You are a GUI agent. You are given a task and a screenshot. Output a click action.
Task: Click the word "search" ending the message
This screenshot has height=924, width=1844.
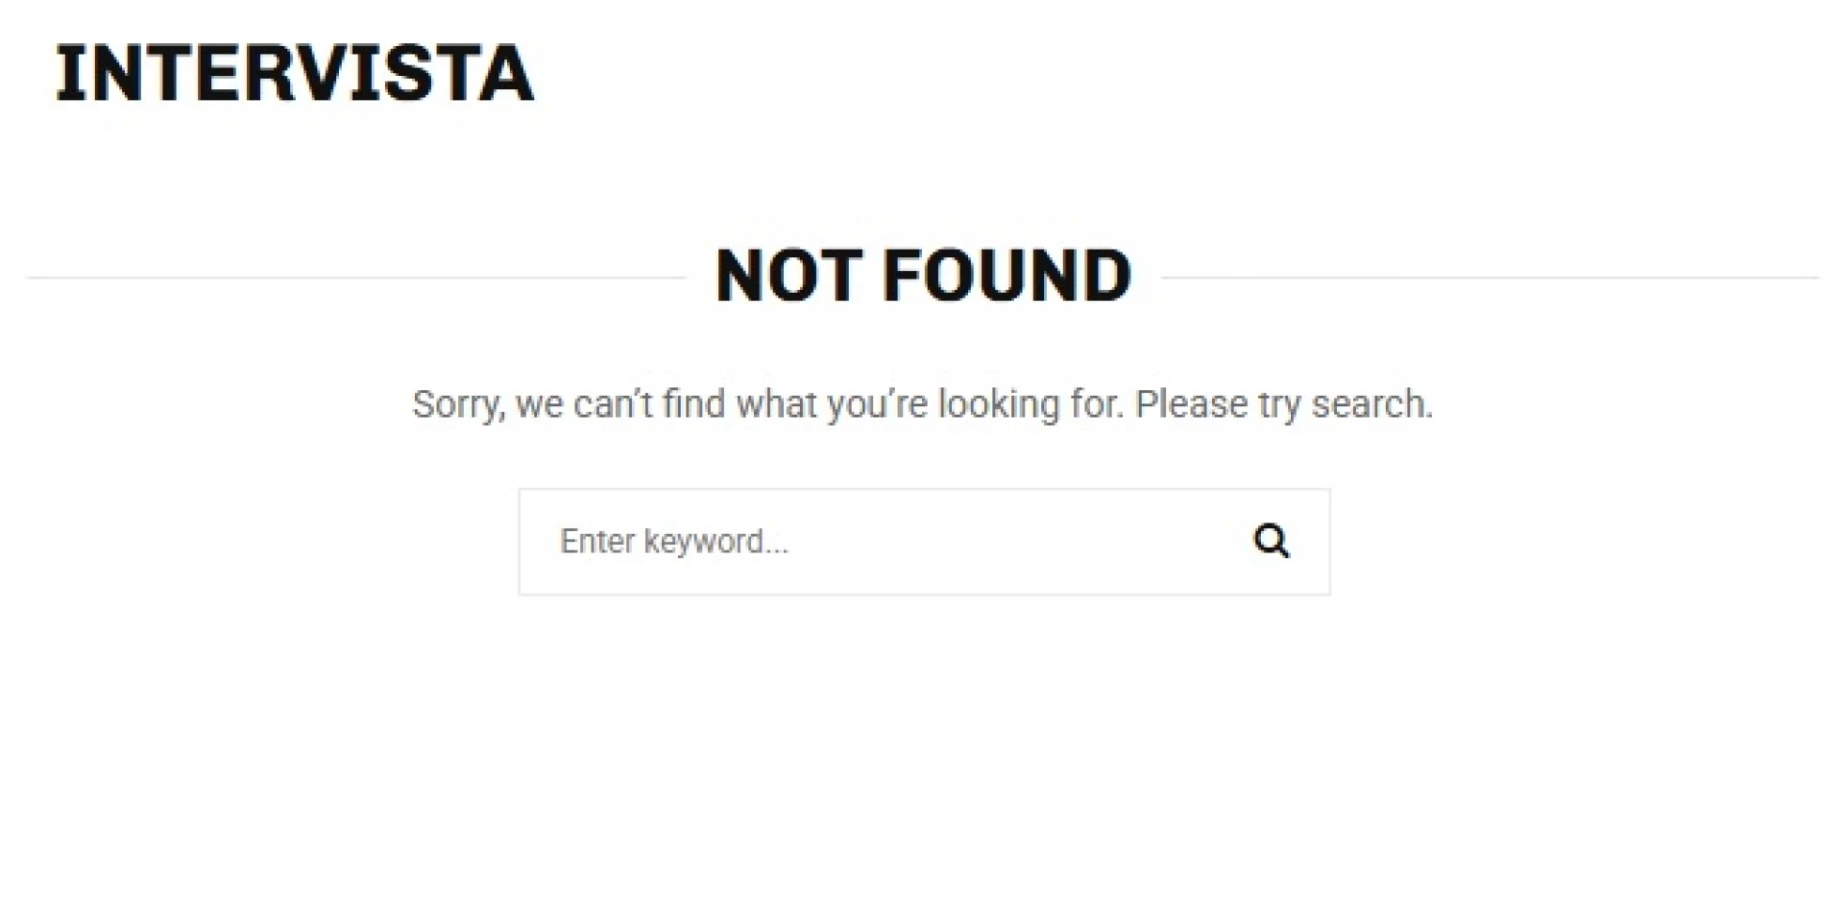pyautogui.click(x=1370, y=404)
